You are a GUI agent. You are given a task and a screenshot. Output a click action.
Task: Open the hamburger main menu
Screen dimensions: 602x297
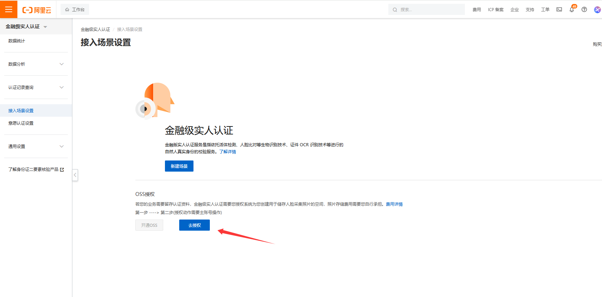click(9, 9)
